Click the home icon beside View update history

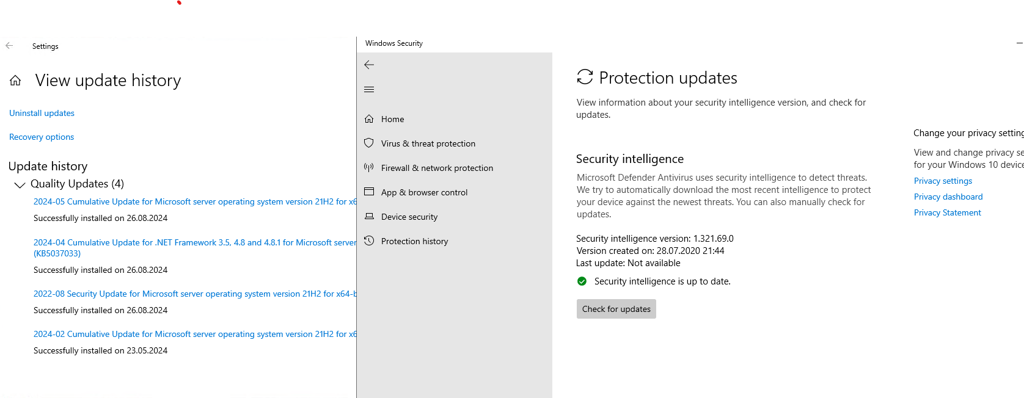click(x=15, y=81)
